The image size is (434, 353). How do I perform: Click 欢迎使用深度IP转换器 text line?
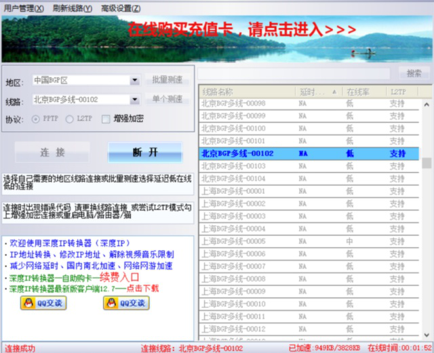click(69, 243)
